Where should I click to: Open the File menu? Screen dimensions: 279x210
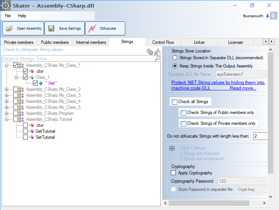(x=8, y=16)
